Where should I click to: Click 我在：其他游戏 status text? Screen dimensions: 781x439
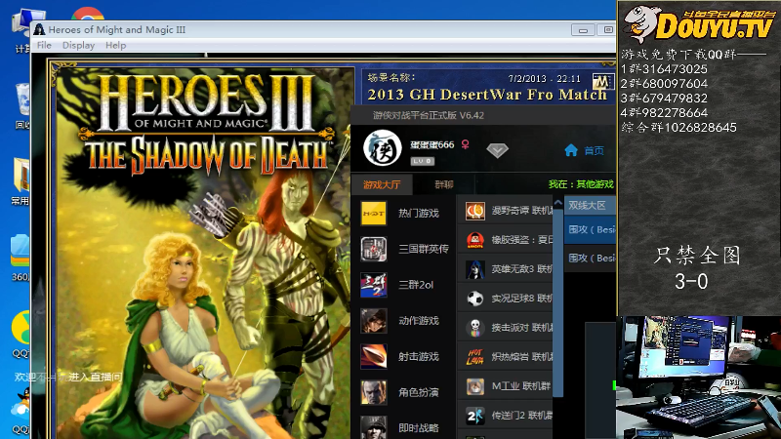pos(581,184)
